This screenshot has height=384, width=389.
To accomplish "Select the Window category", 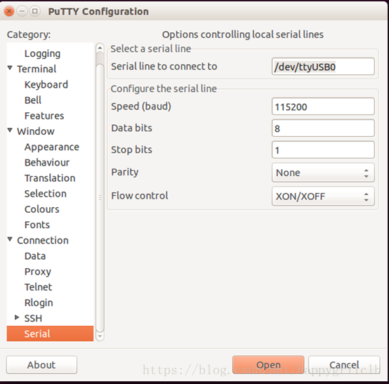I will click(x=36, y=131).
